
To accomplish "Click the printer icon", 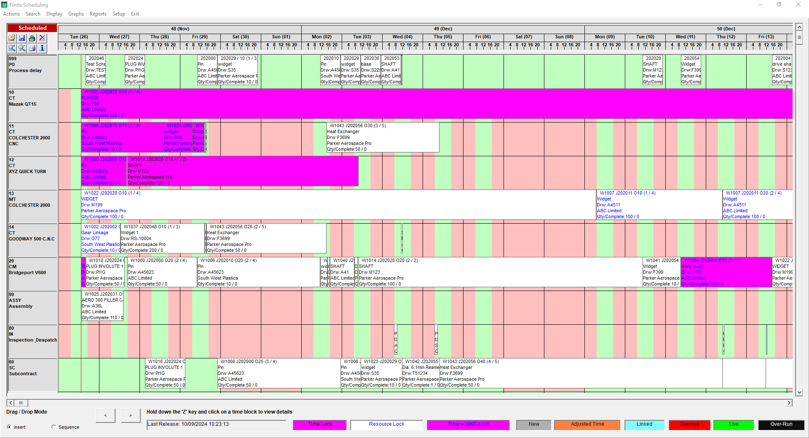I will (x=32, y=48).
